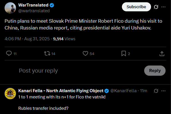171x114 pixels.
Task: Open Kanari Fella's avatar image
Action: tap(10, 94)
